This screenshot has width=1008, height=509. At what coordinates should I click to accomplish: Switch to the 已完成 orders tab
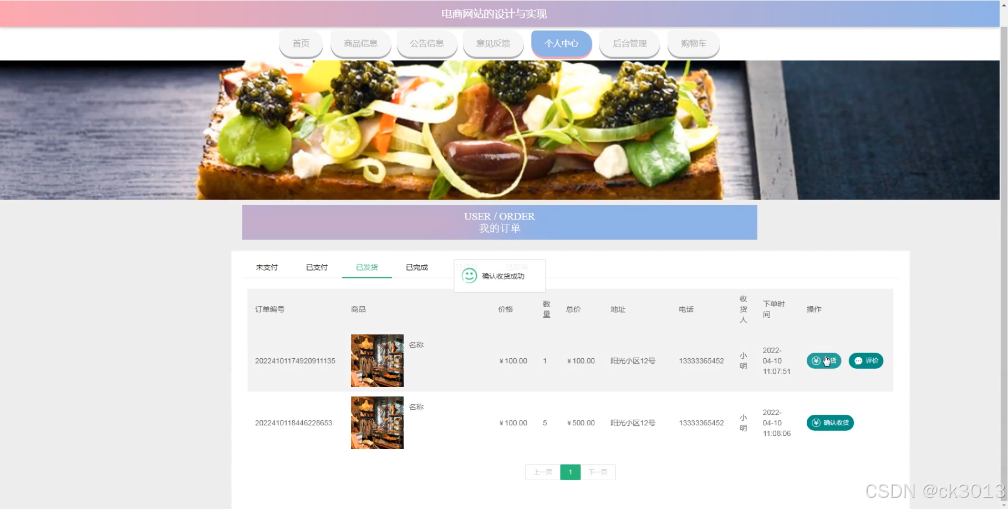416,267
